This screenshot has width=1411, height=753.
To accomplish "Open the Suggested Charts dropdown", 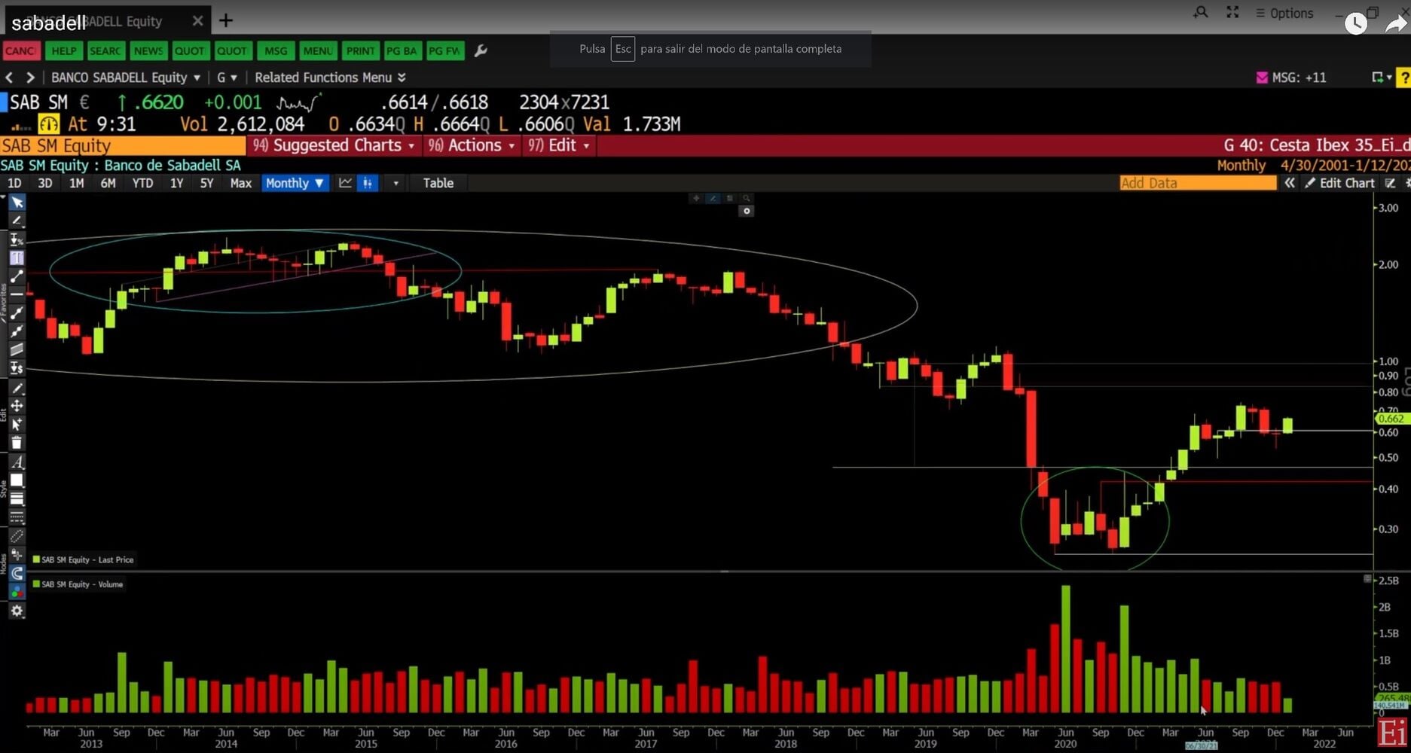I will (334, 145).
